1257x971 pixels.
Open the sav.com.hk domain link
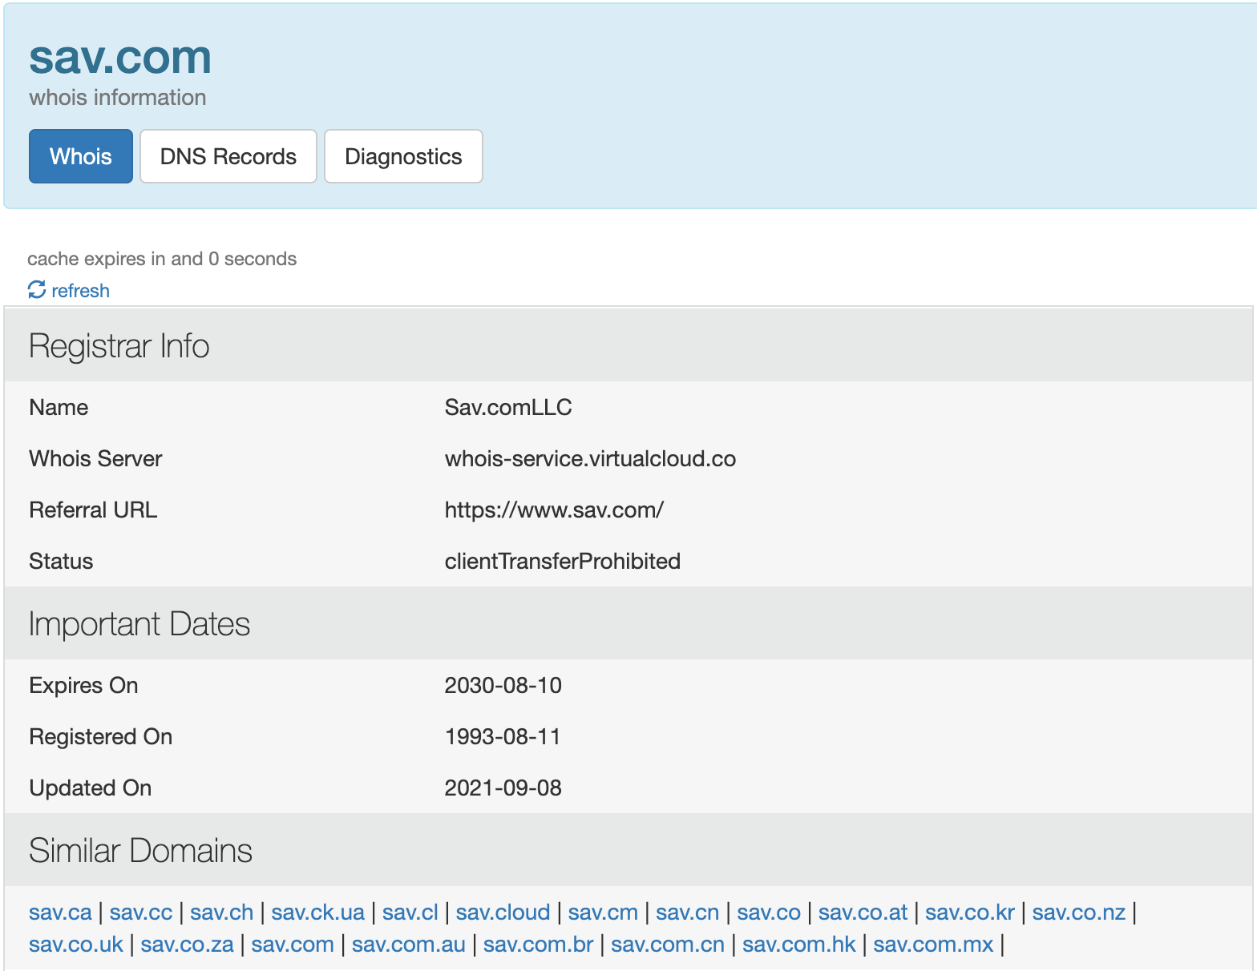799,945
